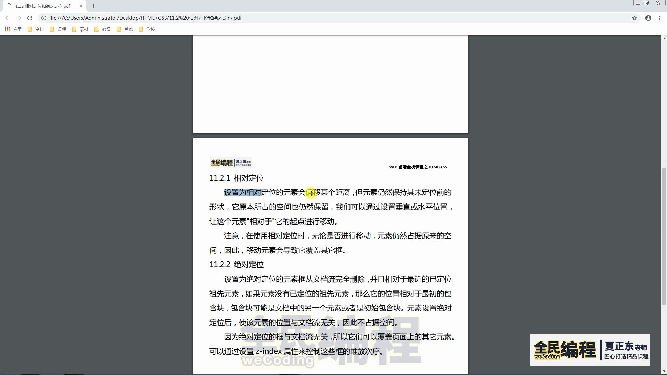Minimize the Chrome window

click(x=637, y=3)
